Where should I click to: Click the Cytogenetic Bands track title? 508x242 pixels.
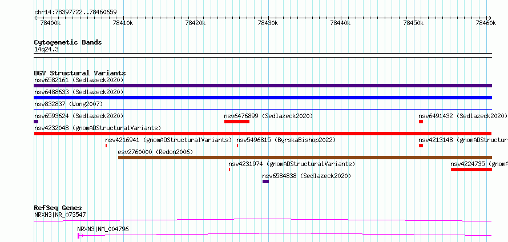click(x=68, y=42)
